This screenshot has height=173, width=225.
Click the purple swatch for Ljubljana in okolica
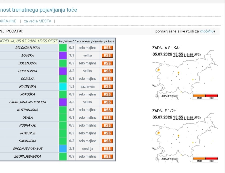[x=63, y=102]
